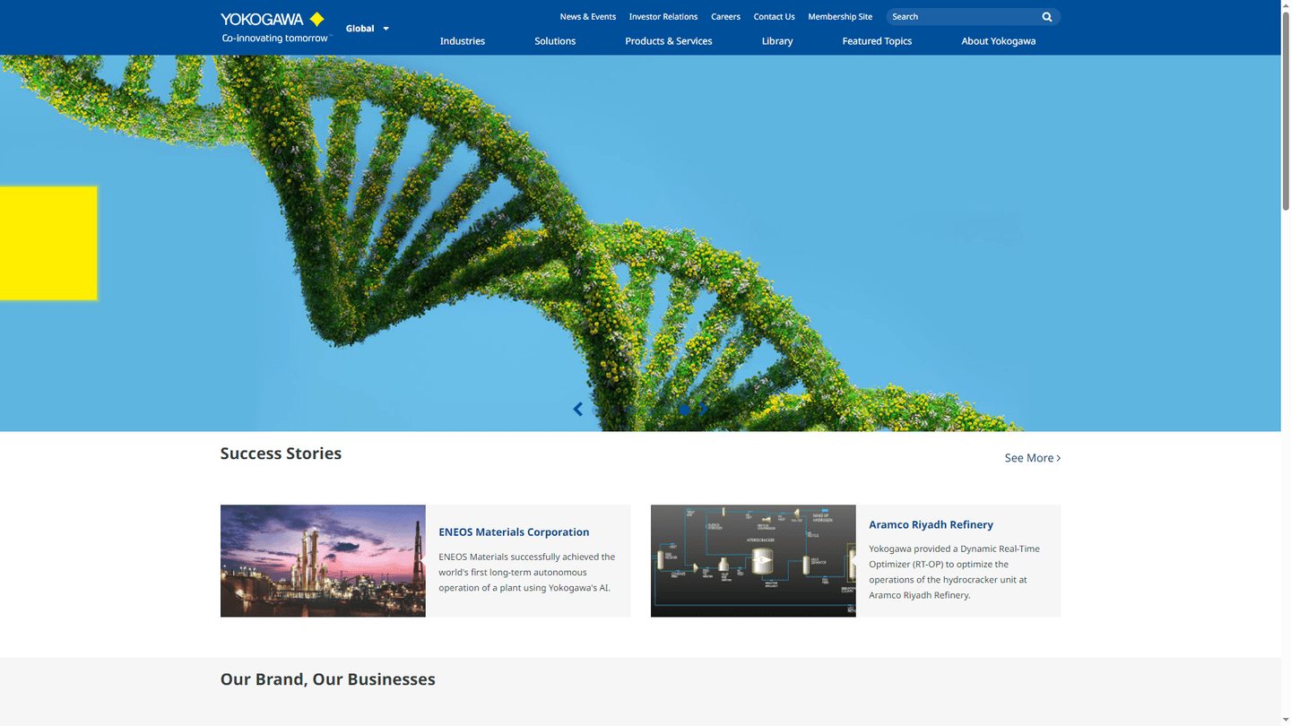This screenshot has width=1291, height=726.
Task: Open the Contact Us link
Action: coord(774,17)
